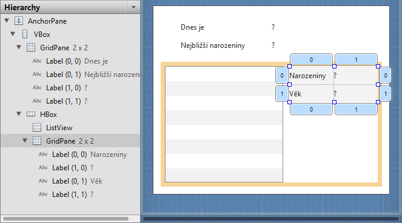Click left row 1 header of GridPane

pos(282,93)
